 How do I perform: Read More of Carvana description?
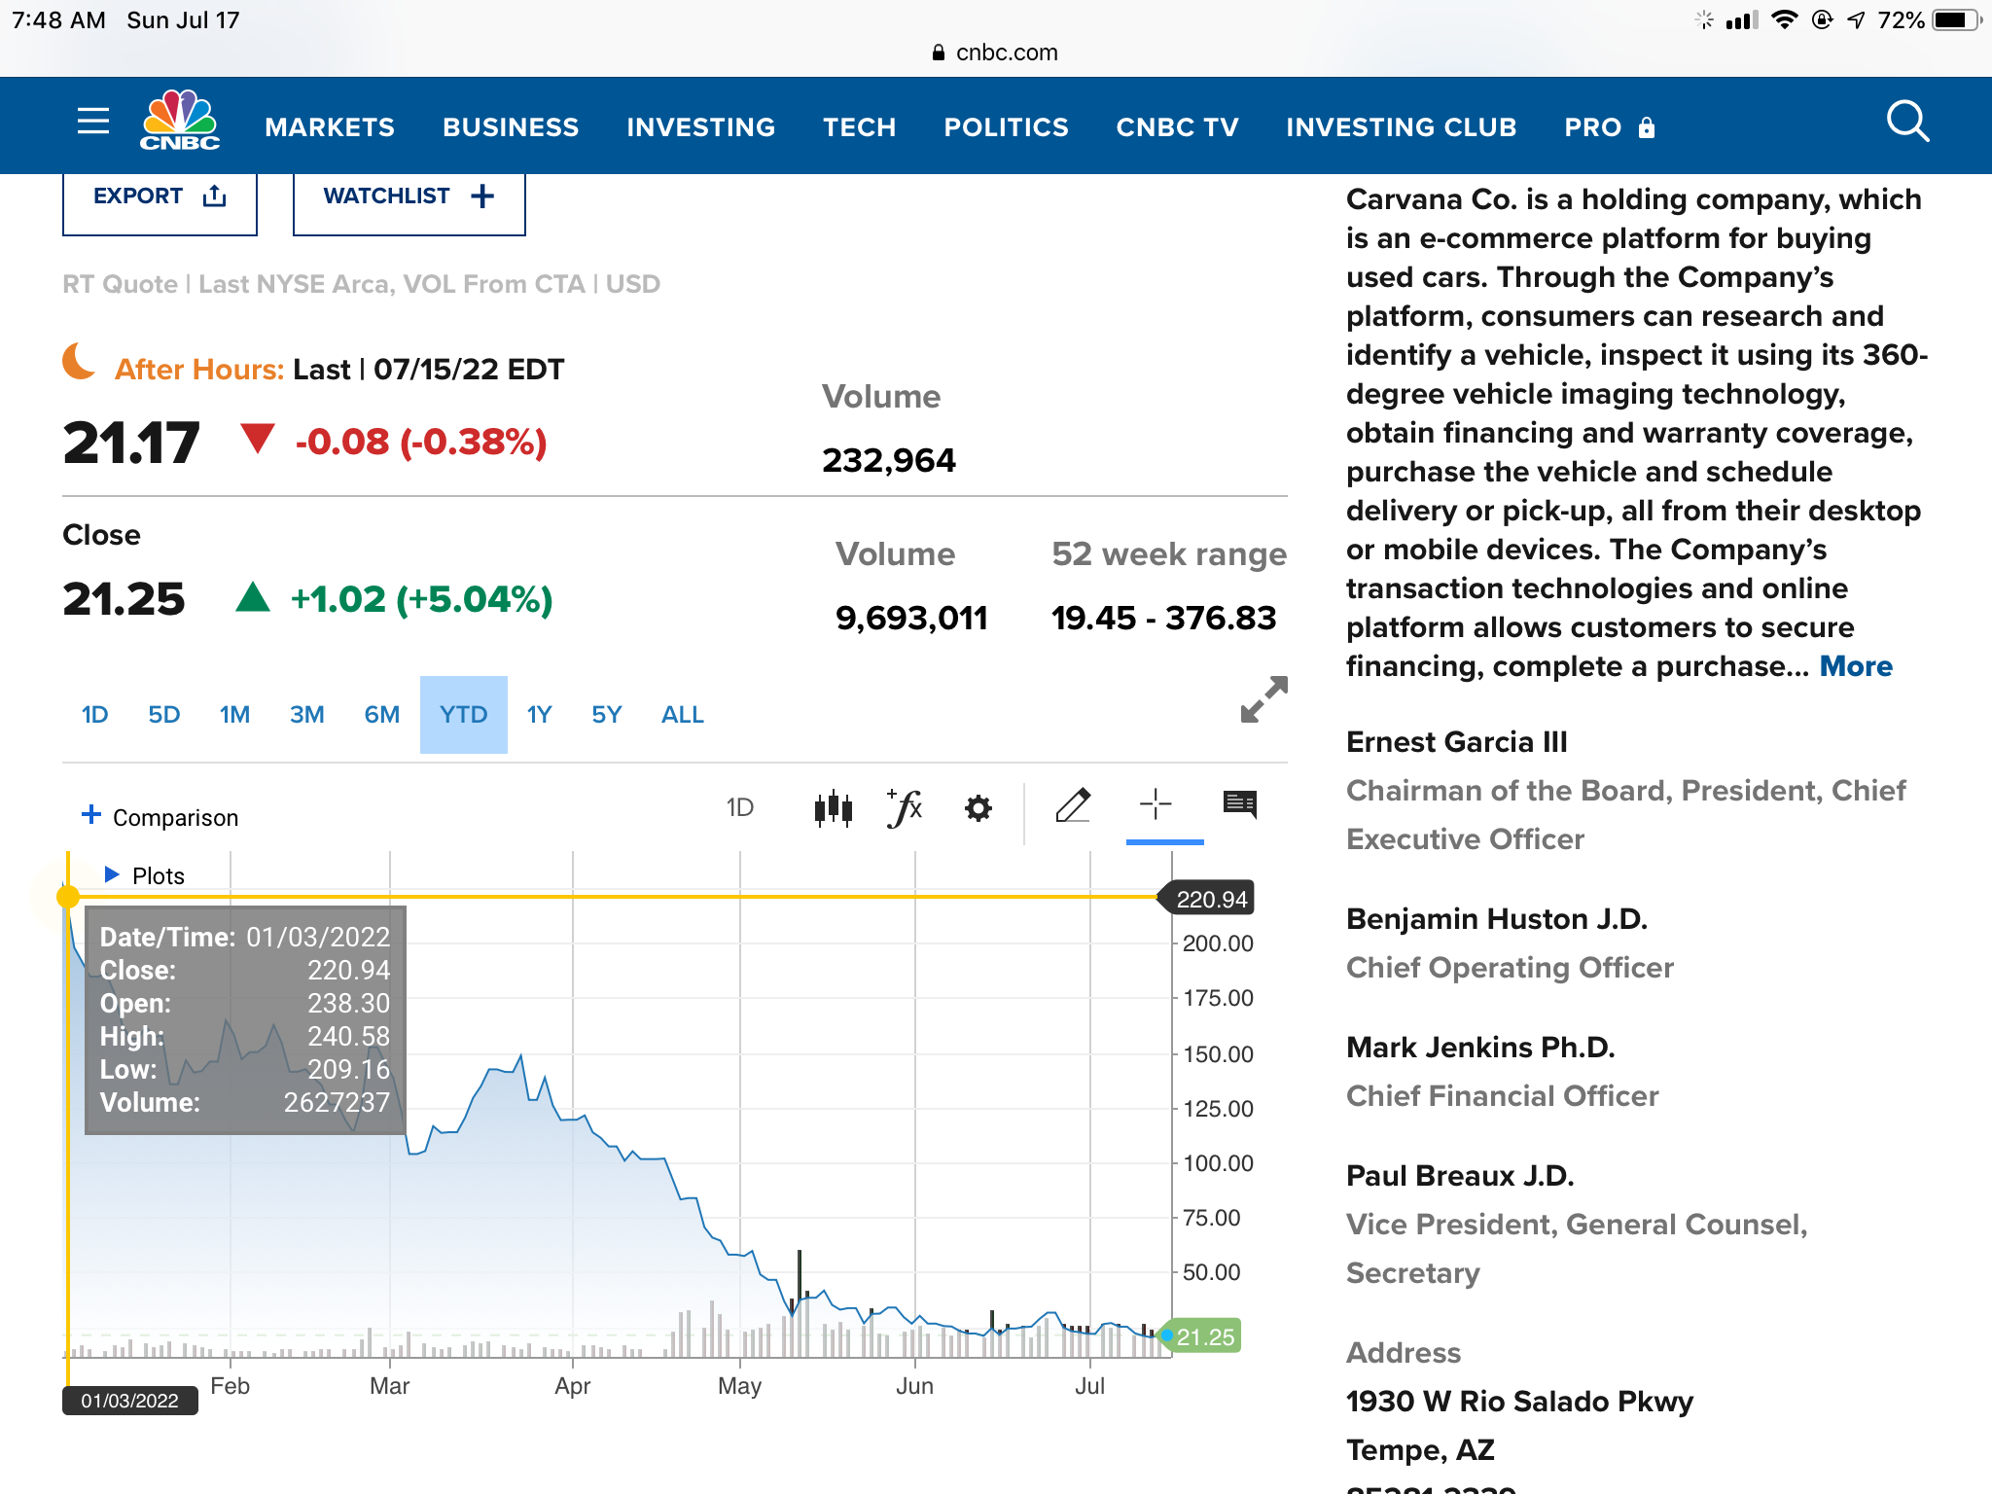[1855, 666]
